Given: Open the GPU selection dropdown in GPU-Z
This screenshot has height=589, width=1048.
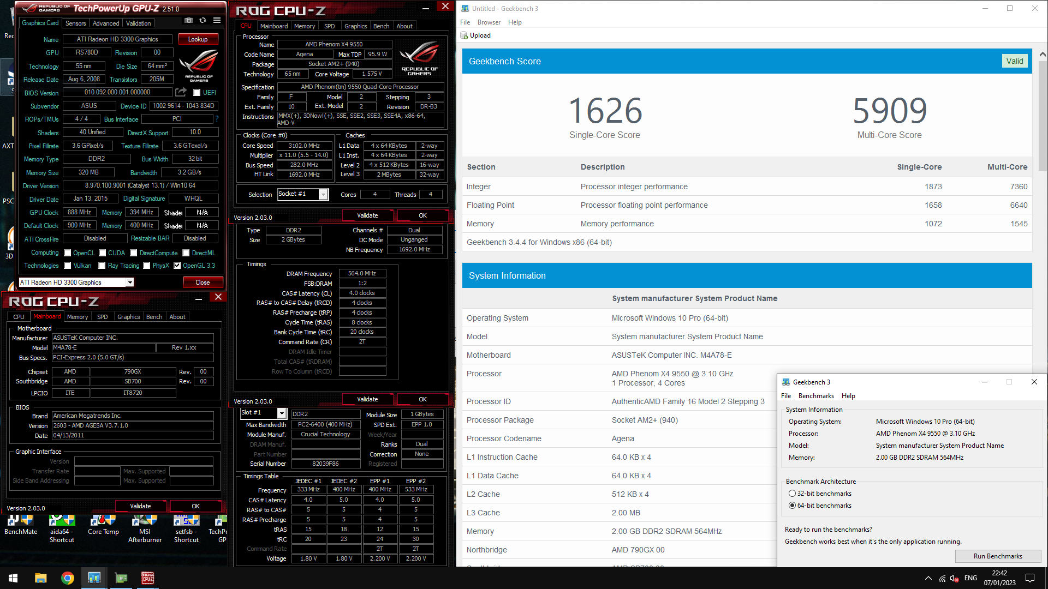Looking at the screenshot, I should coord(130,283).
